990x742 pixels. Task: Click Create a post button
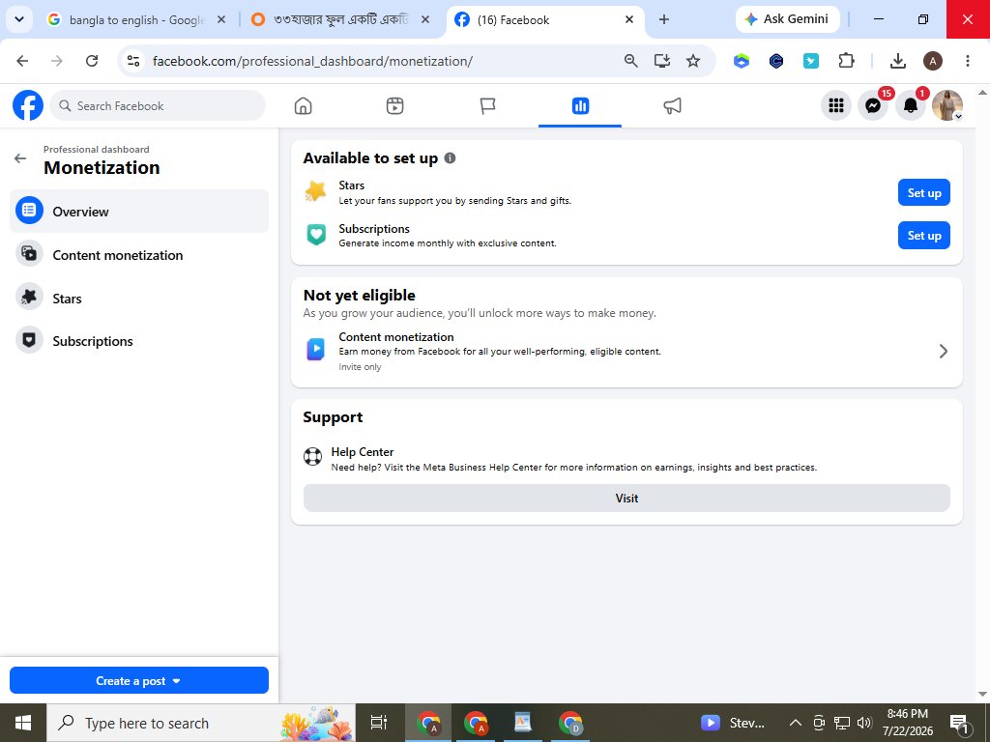[x=139, y=680]
